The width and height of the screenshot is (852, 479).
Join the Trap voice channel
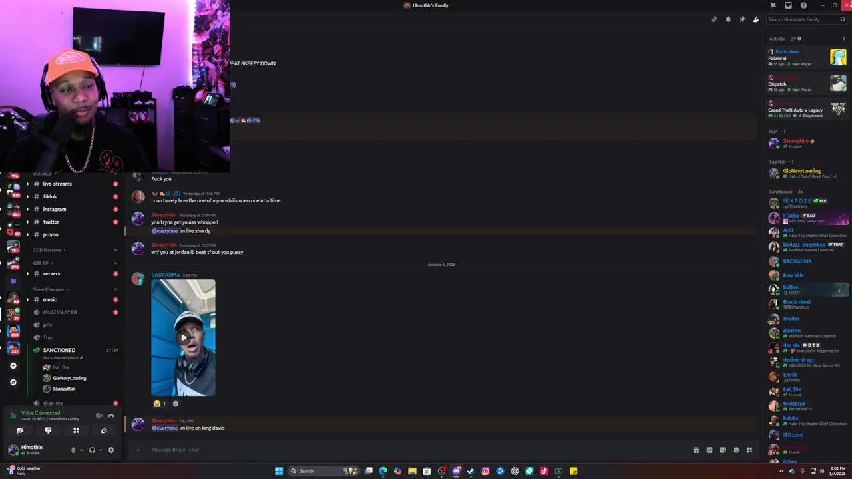click(x=75, y=337)
